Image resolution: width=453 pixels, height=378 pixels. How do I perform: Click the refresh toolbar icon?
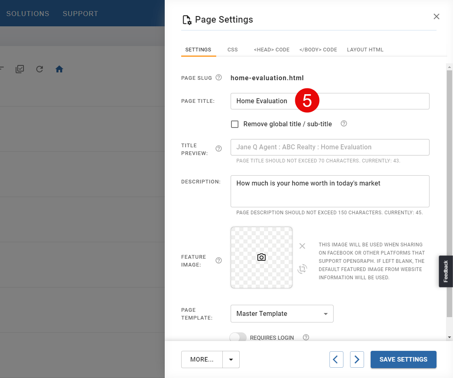40,69
